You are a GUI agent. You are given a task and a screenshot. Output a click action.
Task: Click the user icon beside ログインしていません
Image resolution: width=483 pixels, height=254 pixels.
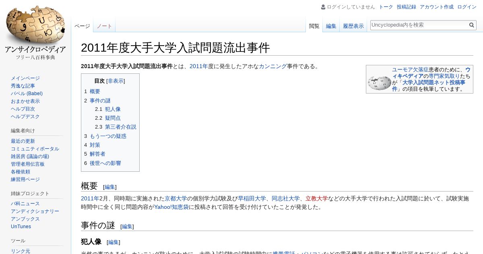(323, 7)
